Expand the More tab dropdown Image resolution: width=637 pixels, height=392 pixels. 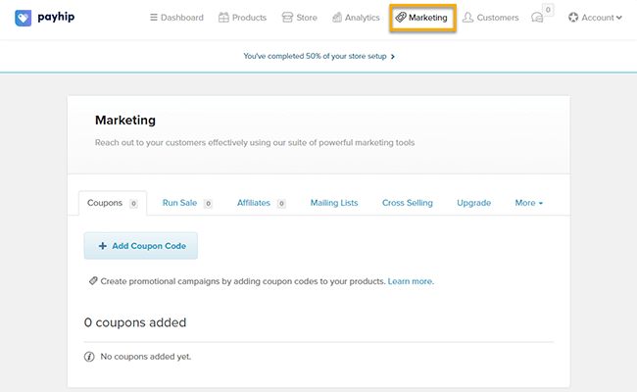528,203
